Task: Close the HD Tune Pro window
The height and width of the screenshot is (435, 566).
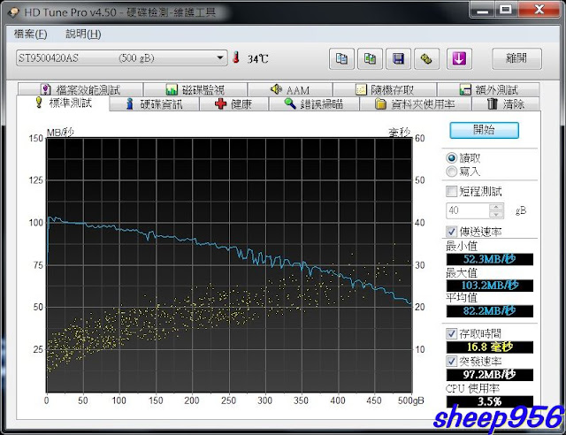Action: (539, 9)
